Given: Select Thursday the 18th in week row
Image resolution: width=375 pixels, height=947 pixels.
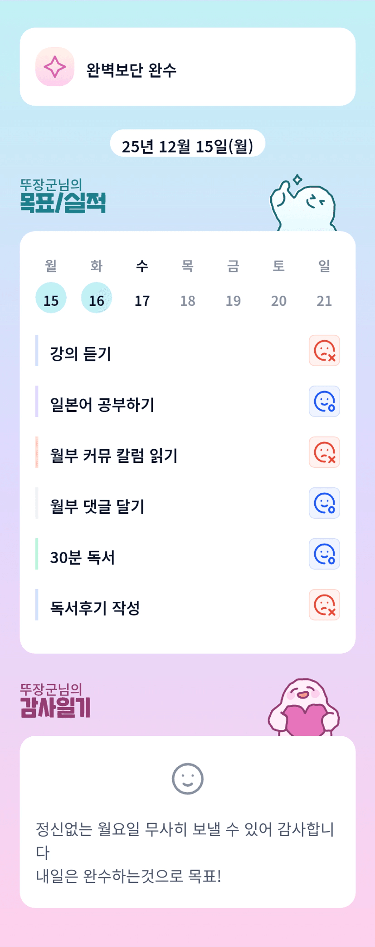Looking at the screenshot, I should [x=188, y=300].
